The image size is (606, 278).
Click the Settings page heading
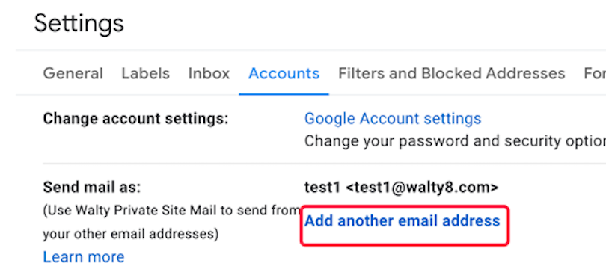pos(79,23)
